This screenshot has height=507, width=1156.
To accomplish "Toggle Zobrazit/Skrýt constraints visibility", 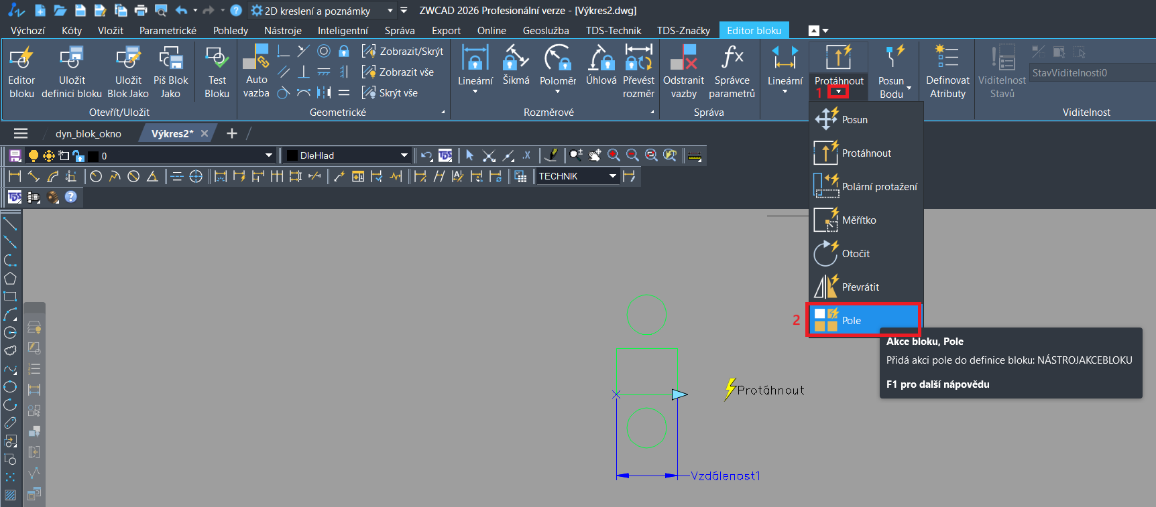I will [x=403, y=52].
